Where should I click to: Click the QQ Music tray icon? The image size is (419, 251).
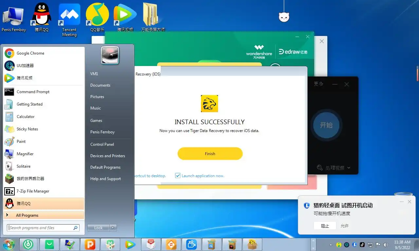[x=339, y=244]
